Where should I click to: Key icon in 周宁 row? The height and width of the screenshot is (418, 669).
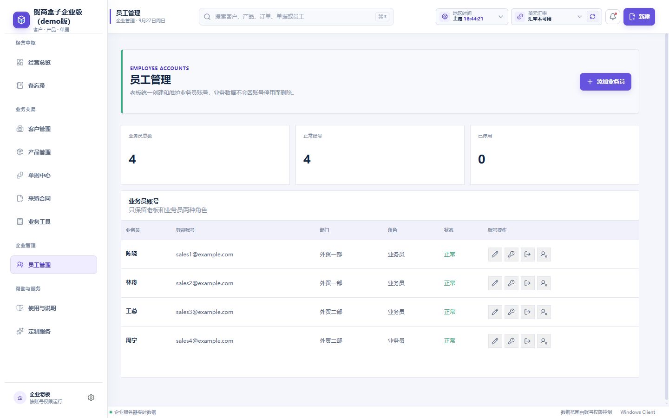point(512,341)
